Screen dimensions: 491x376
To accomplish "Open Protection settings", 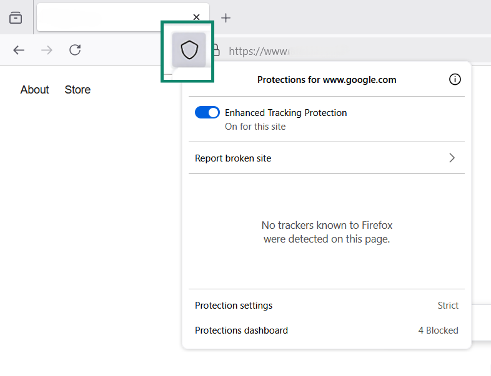I will coord(234,306).
